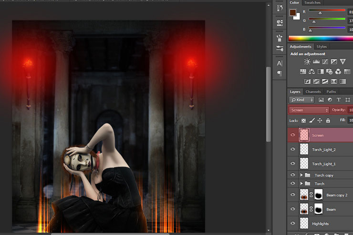The height and width of the screenshot is (235, 353).
Task: Open the Paragraph panel icon
Action: click(x=280, y=73)
